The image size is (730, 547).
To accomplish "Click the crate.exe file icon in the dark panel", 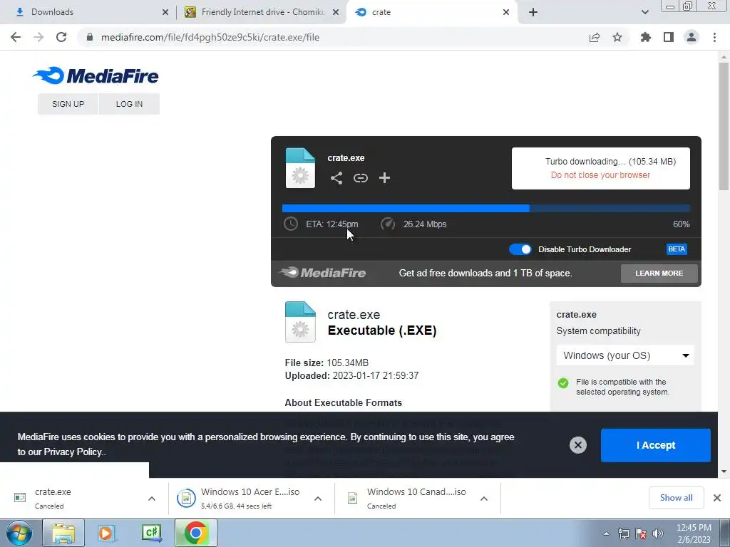I will pos(300,168).
